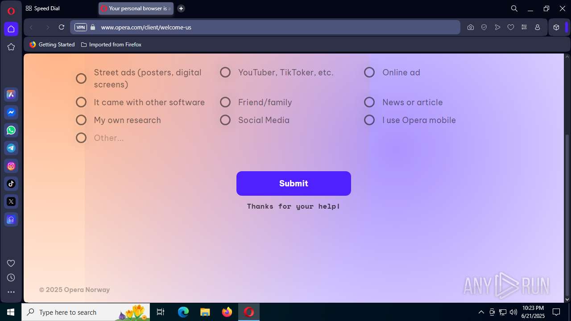Show hidden system tray icons
This screenshot has width=571, height=321.
point(481,312)
